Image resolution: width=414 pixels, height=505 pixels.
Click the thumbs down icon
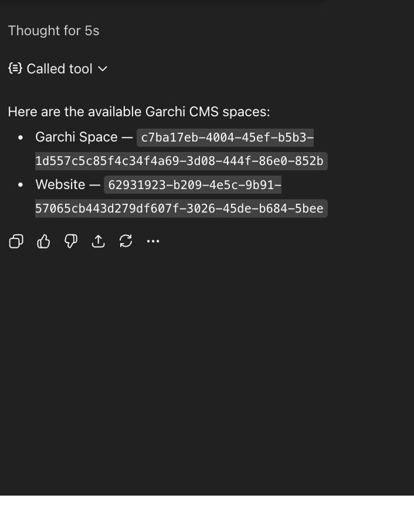coord(71,241)
